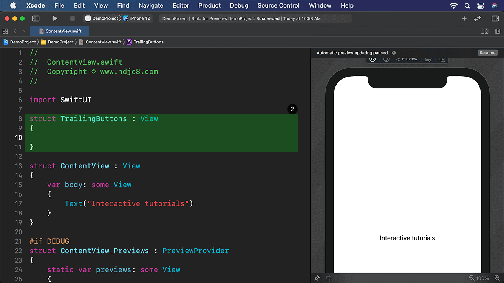This screenshot has width=504, height=283.
Task: Click the '// ContentView.swift' comment
Action: click(76, 62)
